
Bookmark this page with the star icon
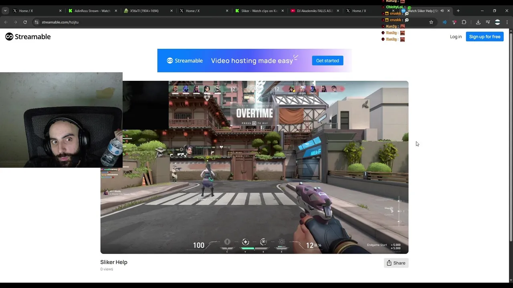[431, 22]
